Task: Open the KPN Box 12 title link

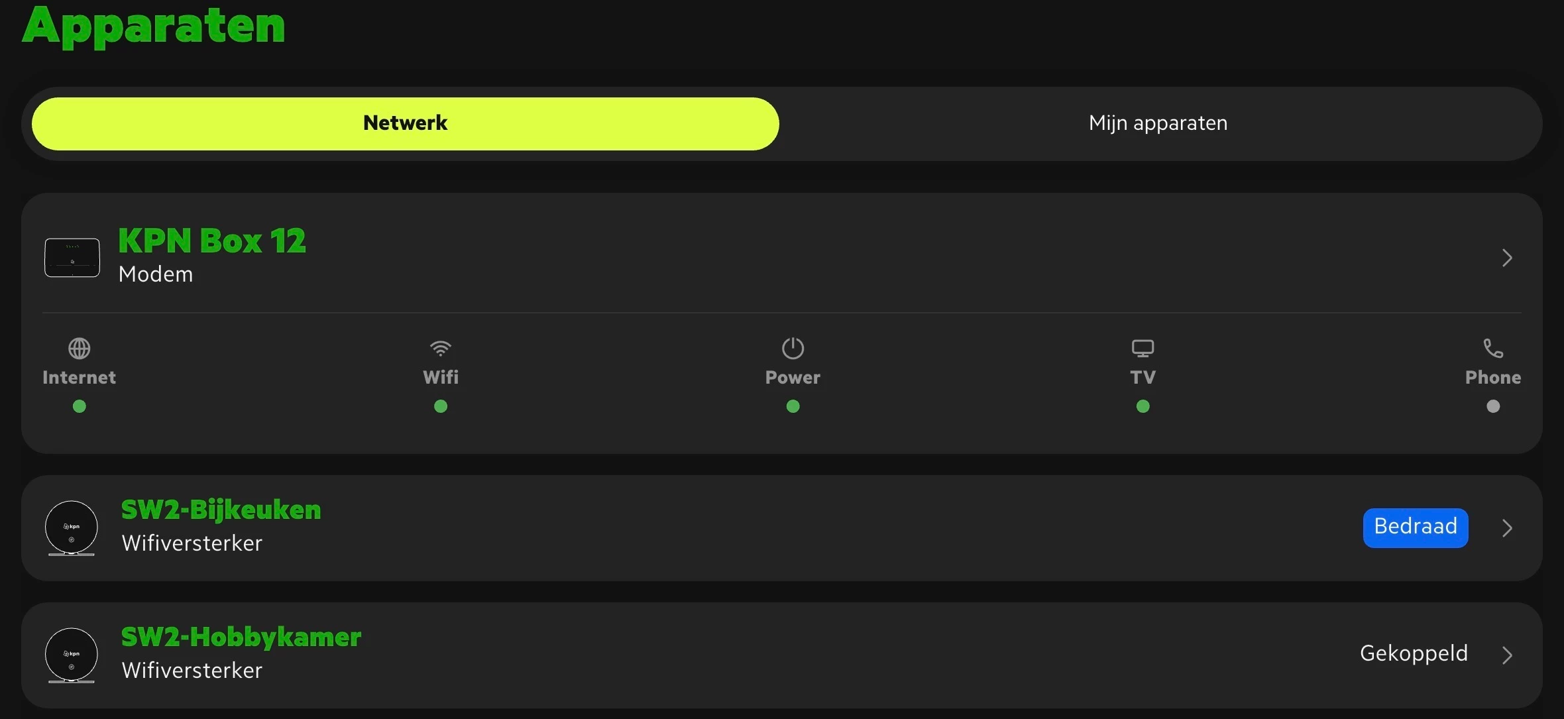Action: 212,241
